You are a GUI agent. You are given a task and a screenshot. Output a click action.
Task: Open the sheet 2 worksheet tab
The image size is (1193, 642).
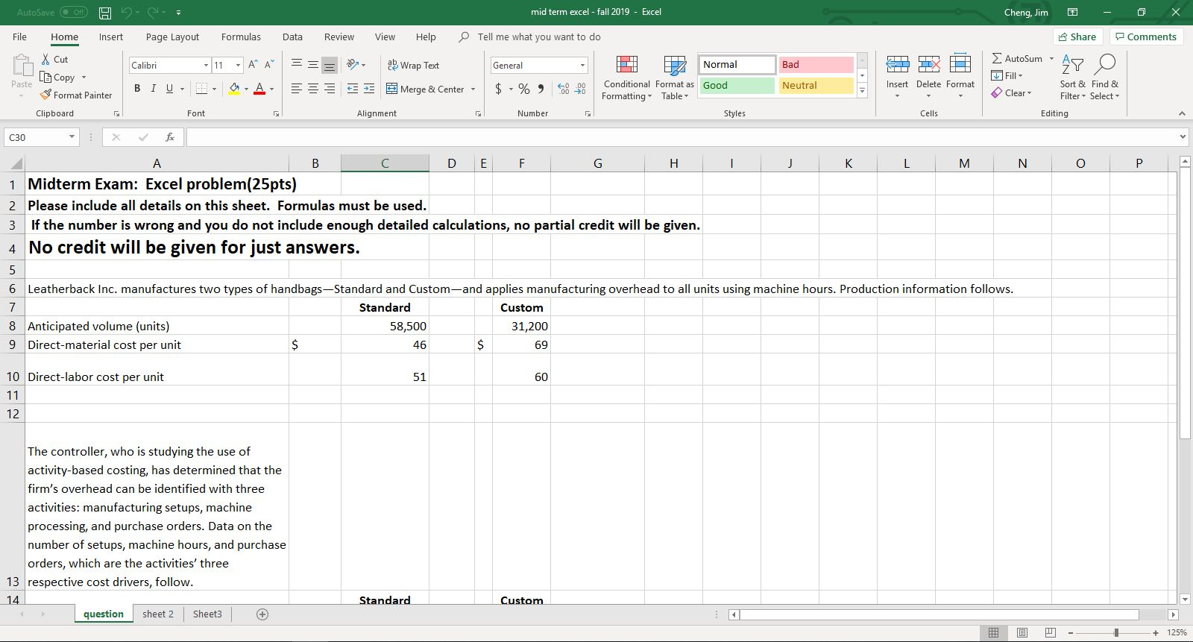click(157, 614)
